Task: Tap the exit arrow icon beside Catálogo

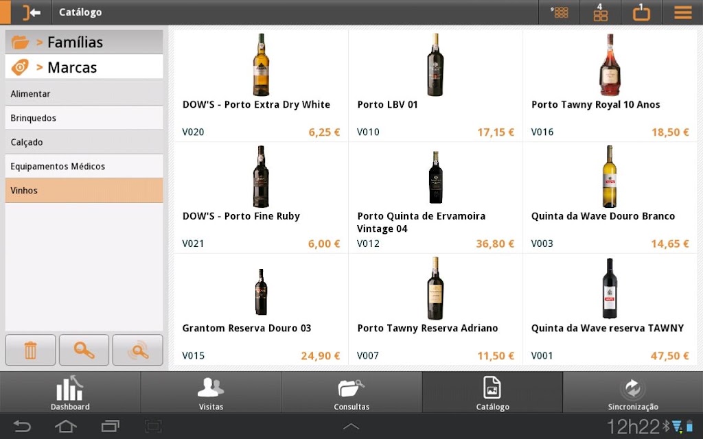Action: (x=32, y=12)
